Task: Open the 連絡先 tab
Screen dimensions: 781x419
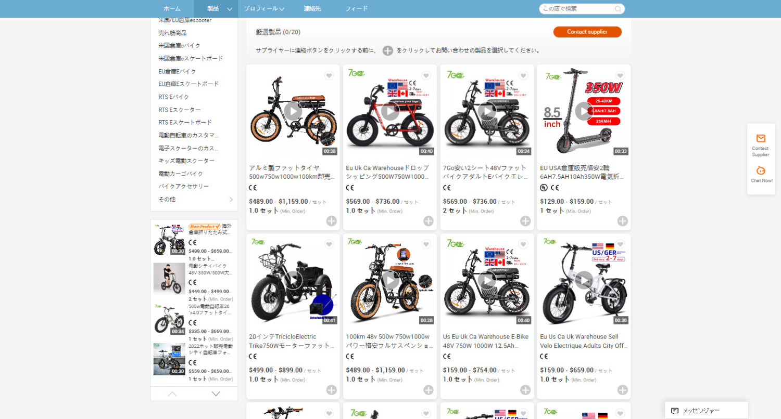Action: click(x=312, y=9)
